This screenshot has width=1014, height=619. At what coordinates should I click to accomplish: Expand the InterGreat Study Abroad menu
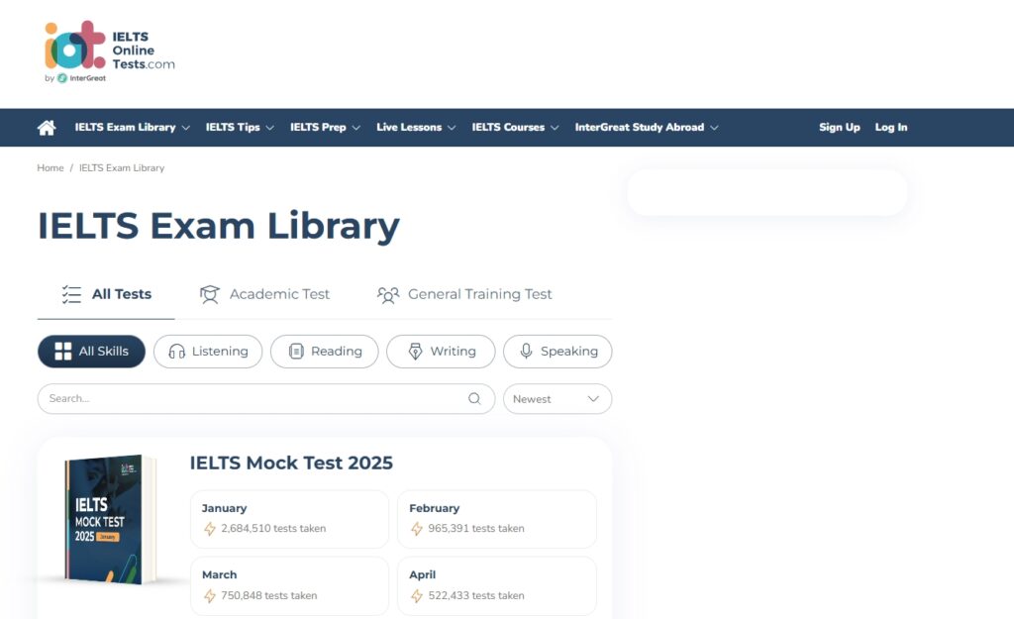[646, 128]
